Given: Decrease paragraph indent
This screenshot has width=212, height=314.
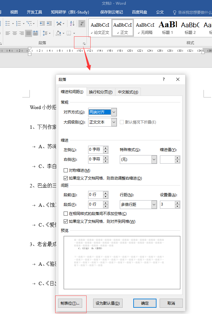Looking at the screenshot, I should tap(42, 24).
